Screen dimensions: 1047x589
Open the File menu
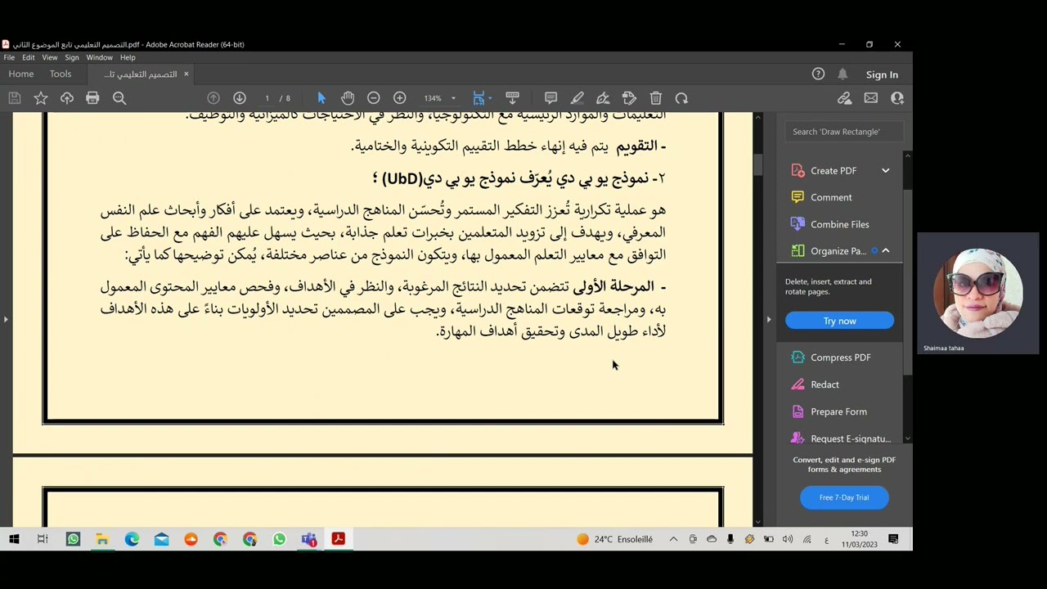pos(9,57)
